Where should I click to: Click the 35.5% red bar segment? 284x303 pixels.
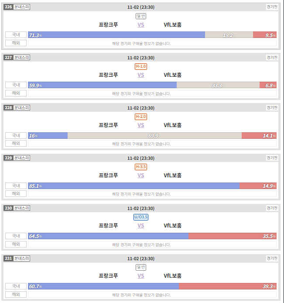[x=233, y=236]
